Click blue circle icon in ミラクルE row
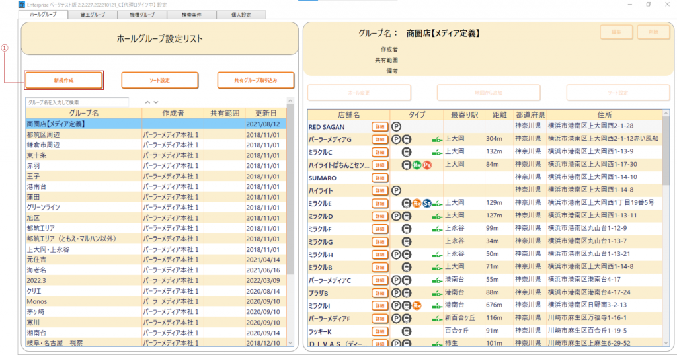 tap(427, 204)
